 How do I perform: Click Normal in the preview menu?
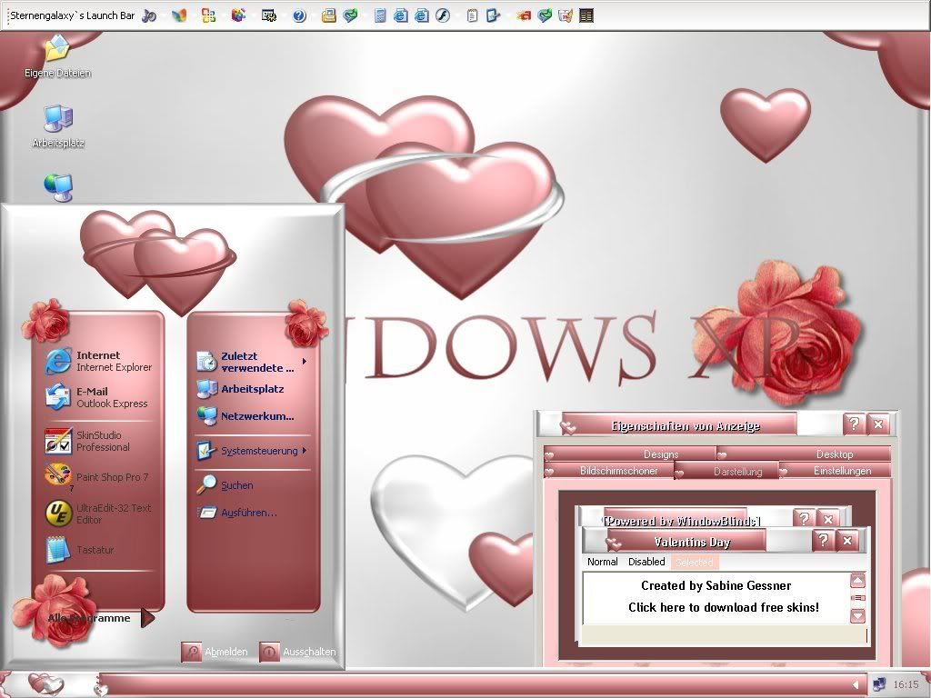[x=603, y=562]
